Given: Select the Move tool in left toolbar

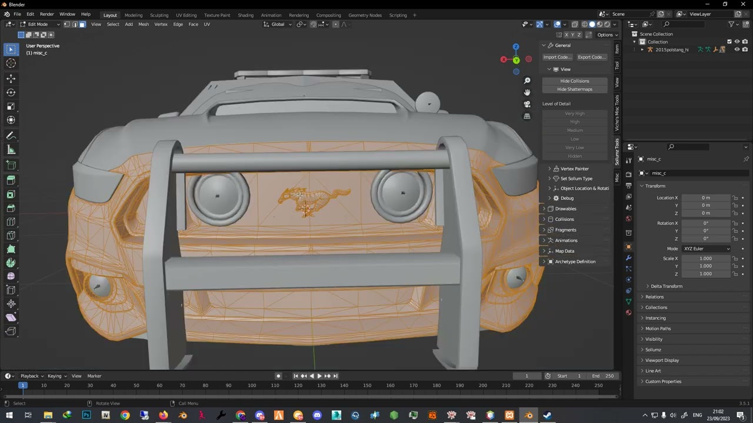Looking at the screenshot, I should (11, 78).
